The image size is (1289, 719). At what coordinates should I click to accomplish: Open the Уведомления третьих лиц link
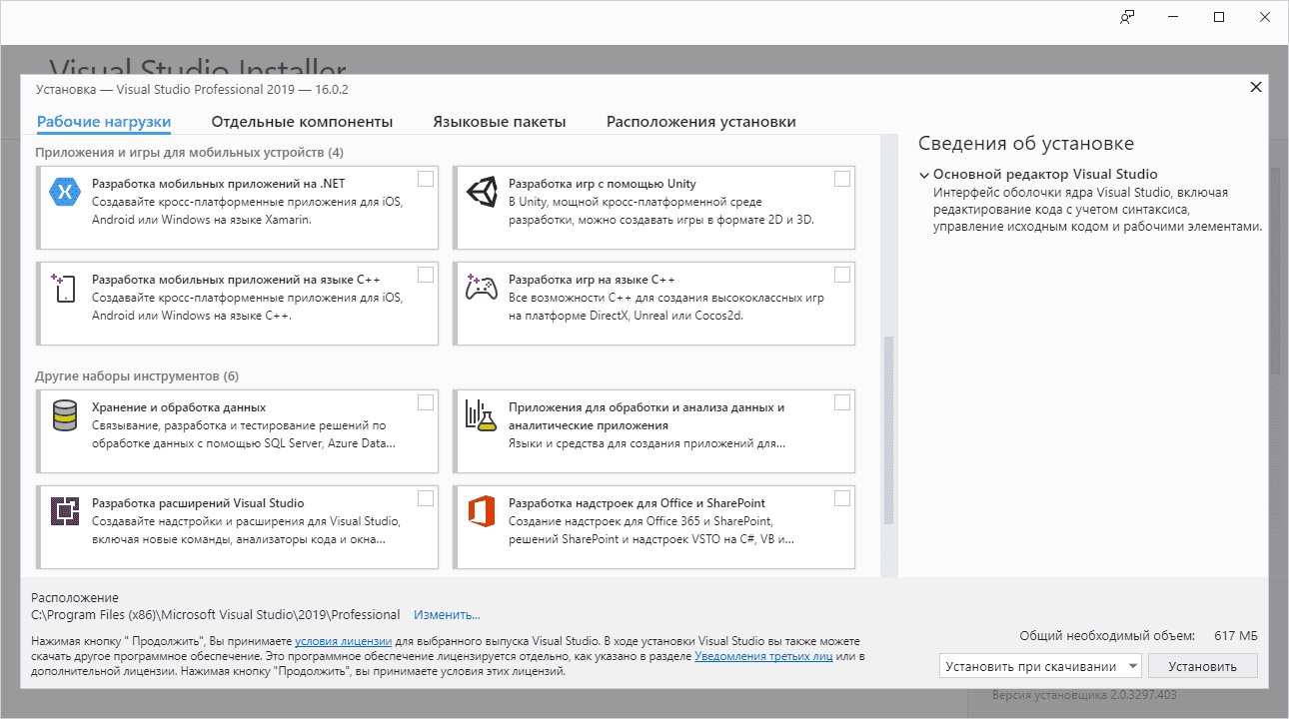point(763,656)
